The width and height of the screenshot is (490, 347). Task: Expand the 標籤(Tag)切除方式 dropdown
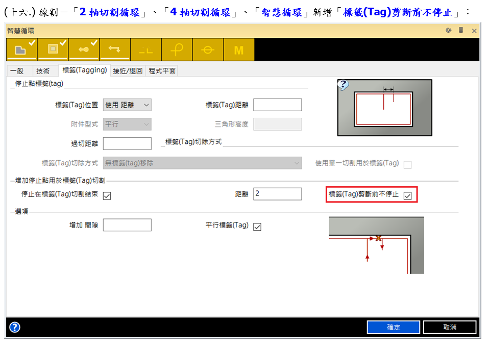[x=202, y=163]
